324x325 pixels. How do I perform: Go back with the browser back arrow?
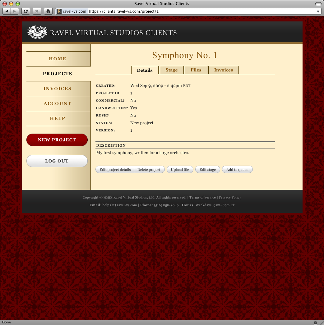[x=7, y=11]
